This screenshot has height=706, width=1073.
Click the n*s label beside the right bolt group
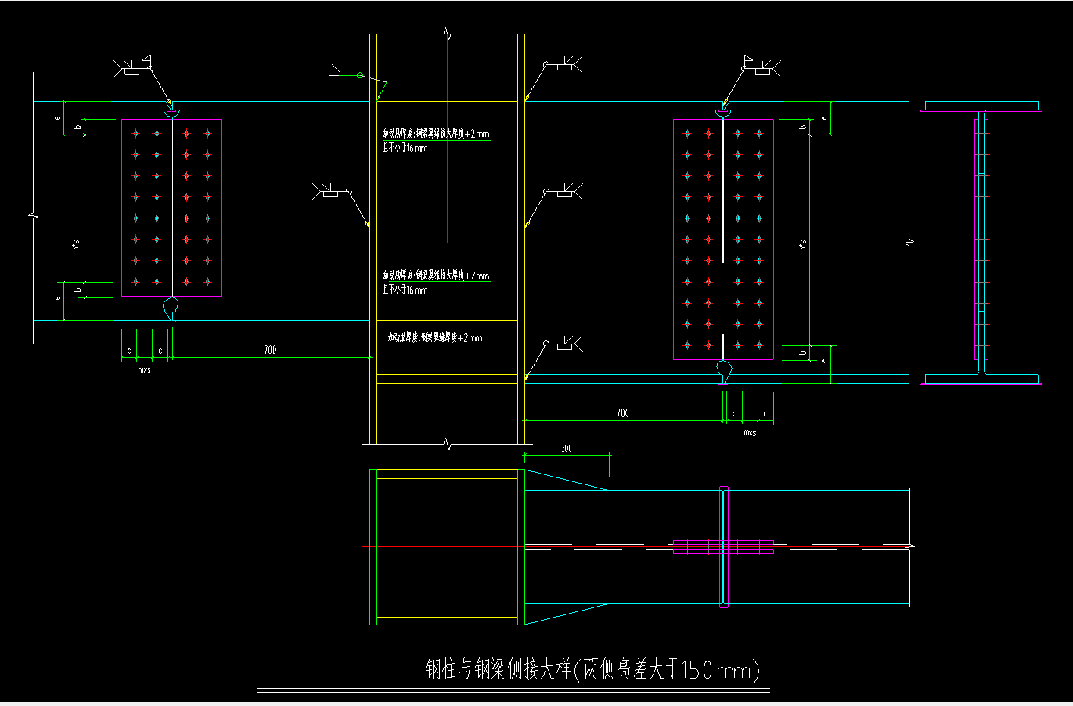click(803, 246)
